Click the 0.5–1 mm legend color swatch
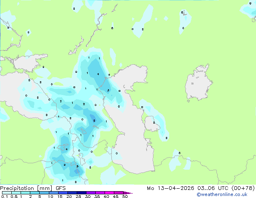 point(16,193)
